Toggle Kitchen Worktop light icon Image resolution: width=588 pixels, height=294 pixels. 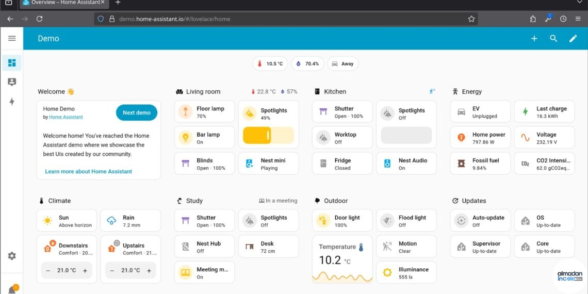[x=323, y=138]
